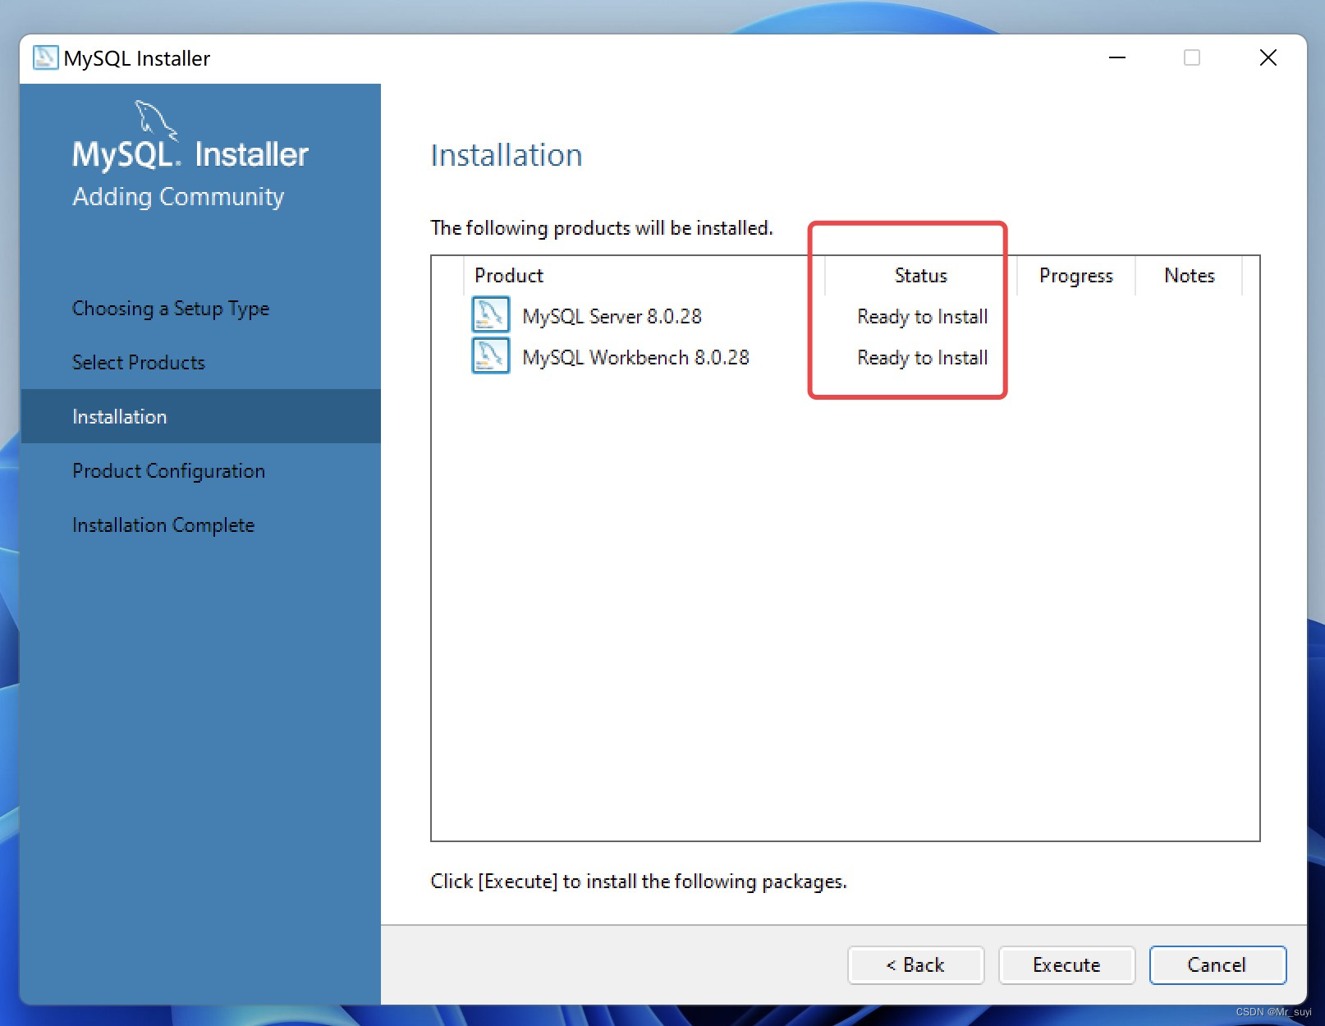This screenshot has height=1026, width=1325.
Task: Click the MySQL Workbench 8.0.28 product icon
Action: pyautogui.click(x=490, y=356)
